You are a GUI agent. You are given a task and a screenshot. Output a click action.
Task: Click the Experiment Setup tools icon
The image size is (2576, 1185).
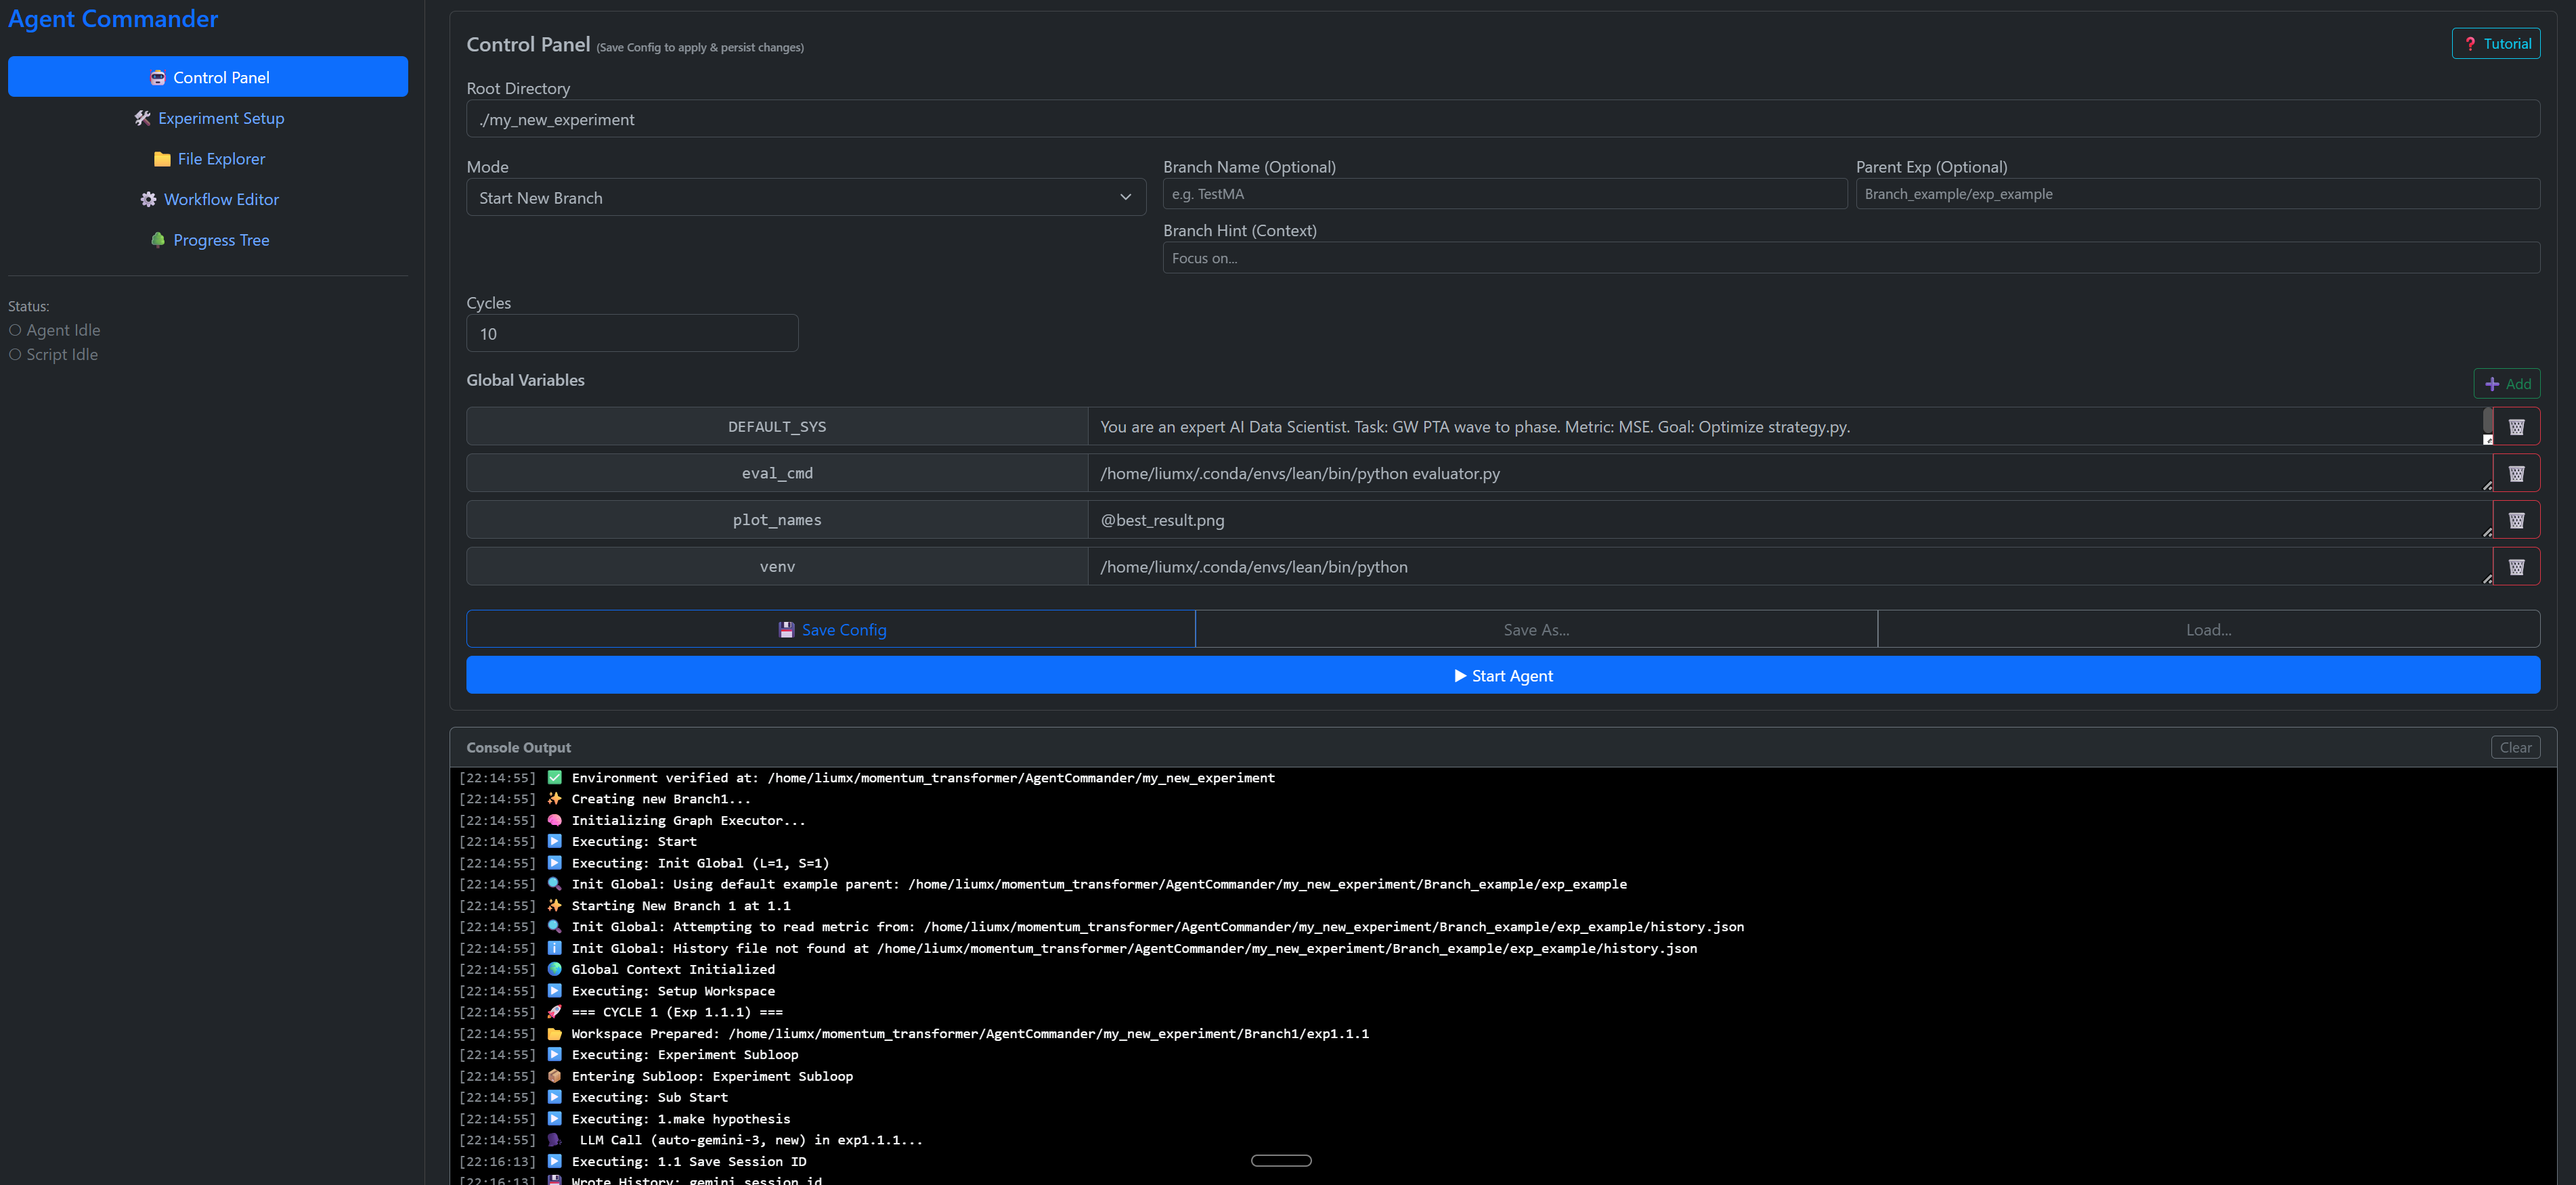click(x=143, y=118)
